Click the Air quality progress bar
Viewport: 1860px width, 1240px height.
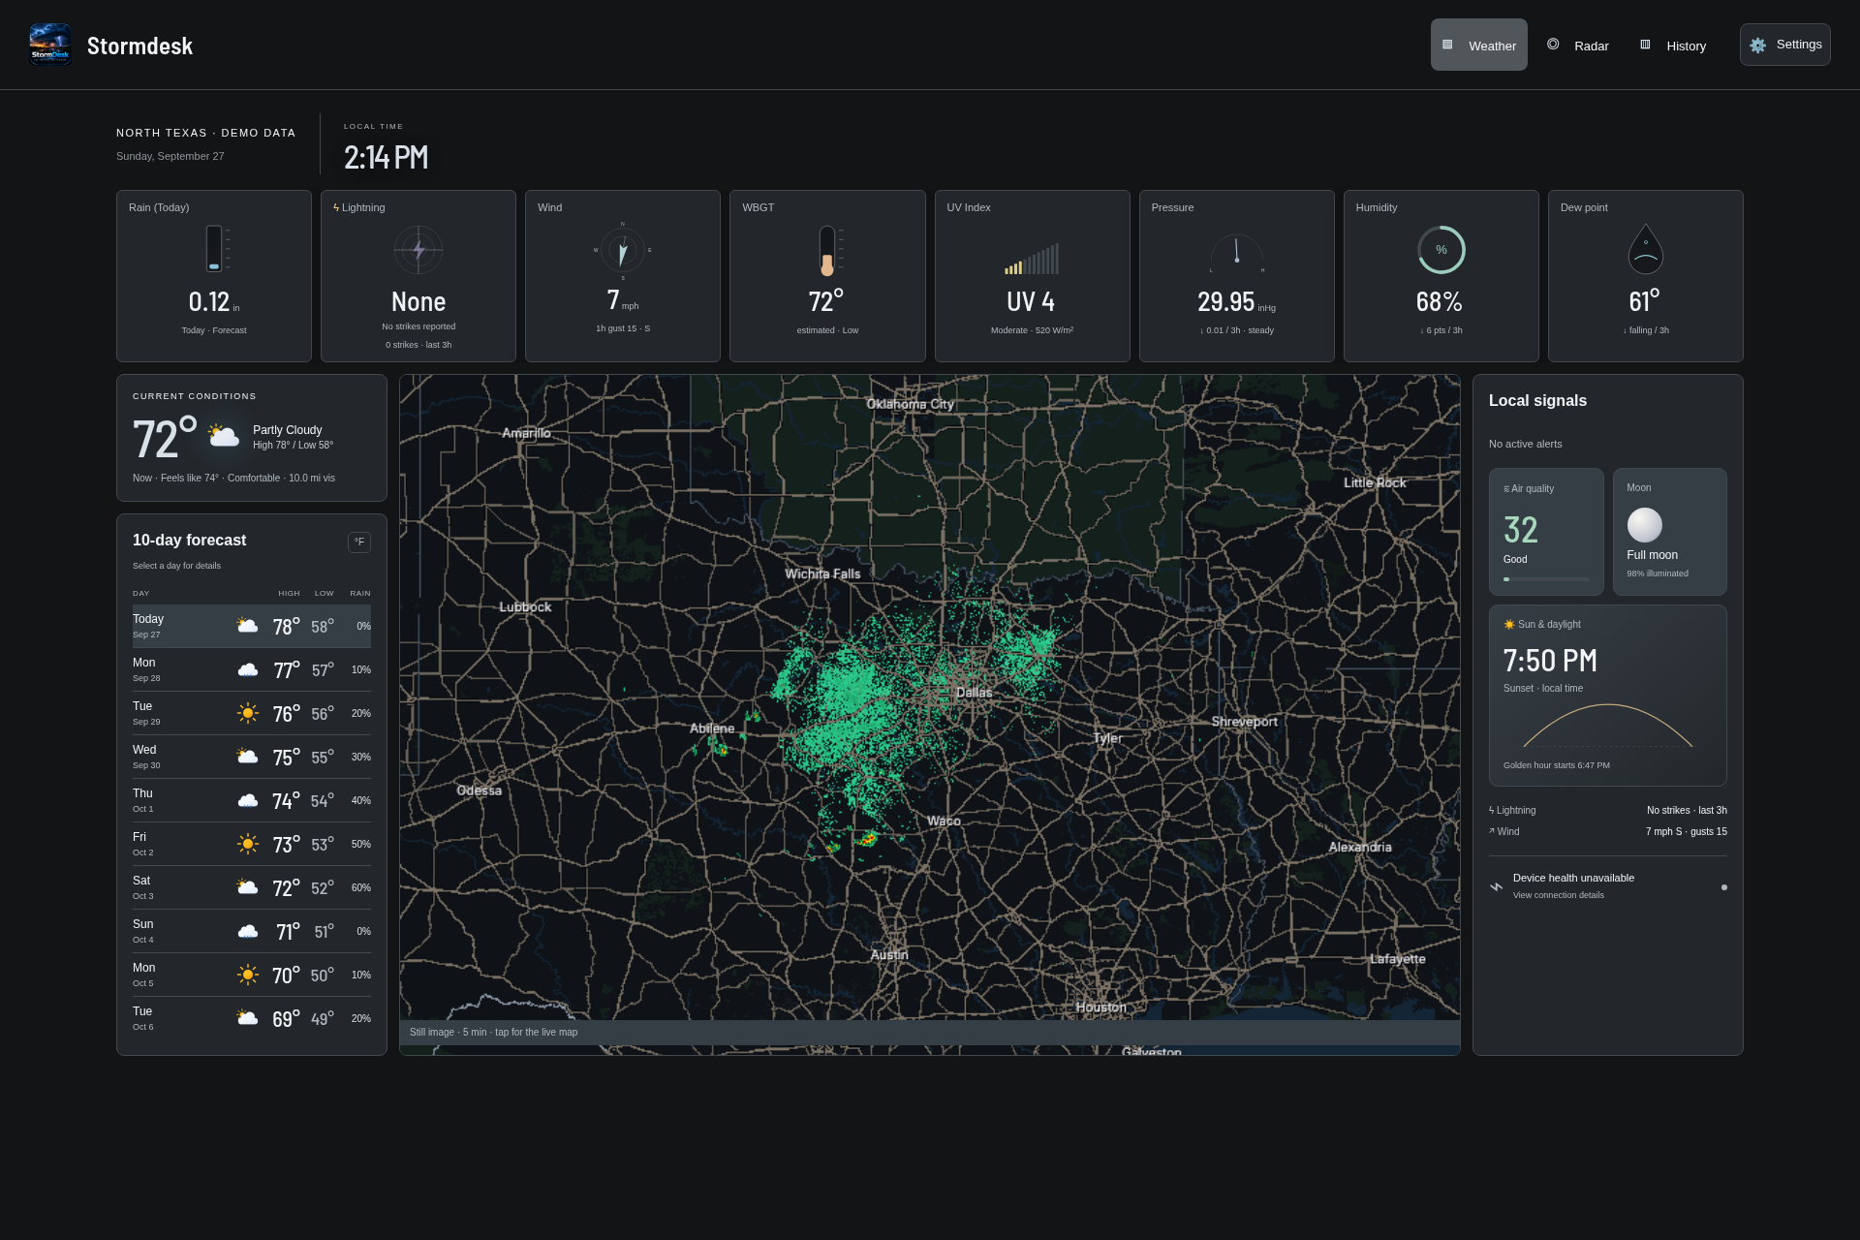tap(1546, 579)
